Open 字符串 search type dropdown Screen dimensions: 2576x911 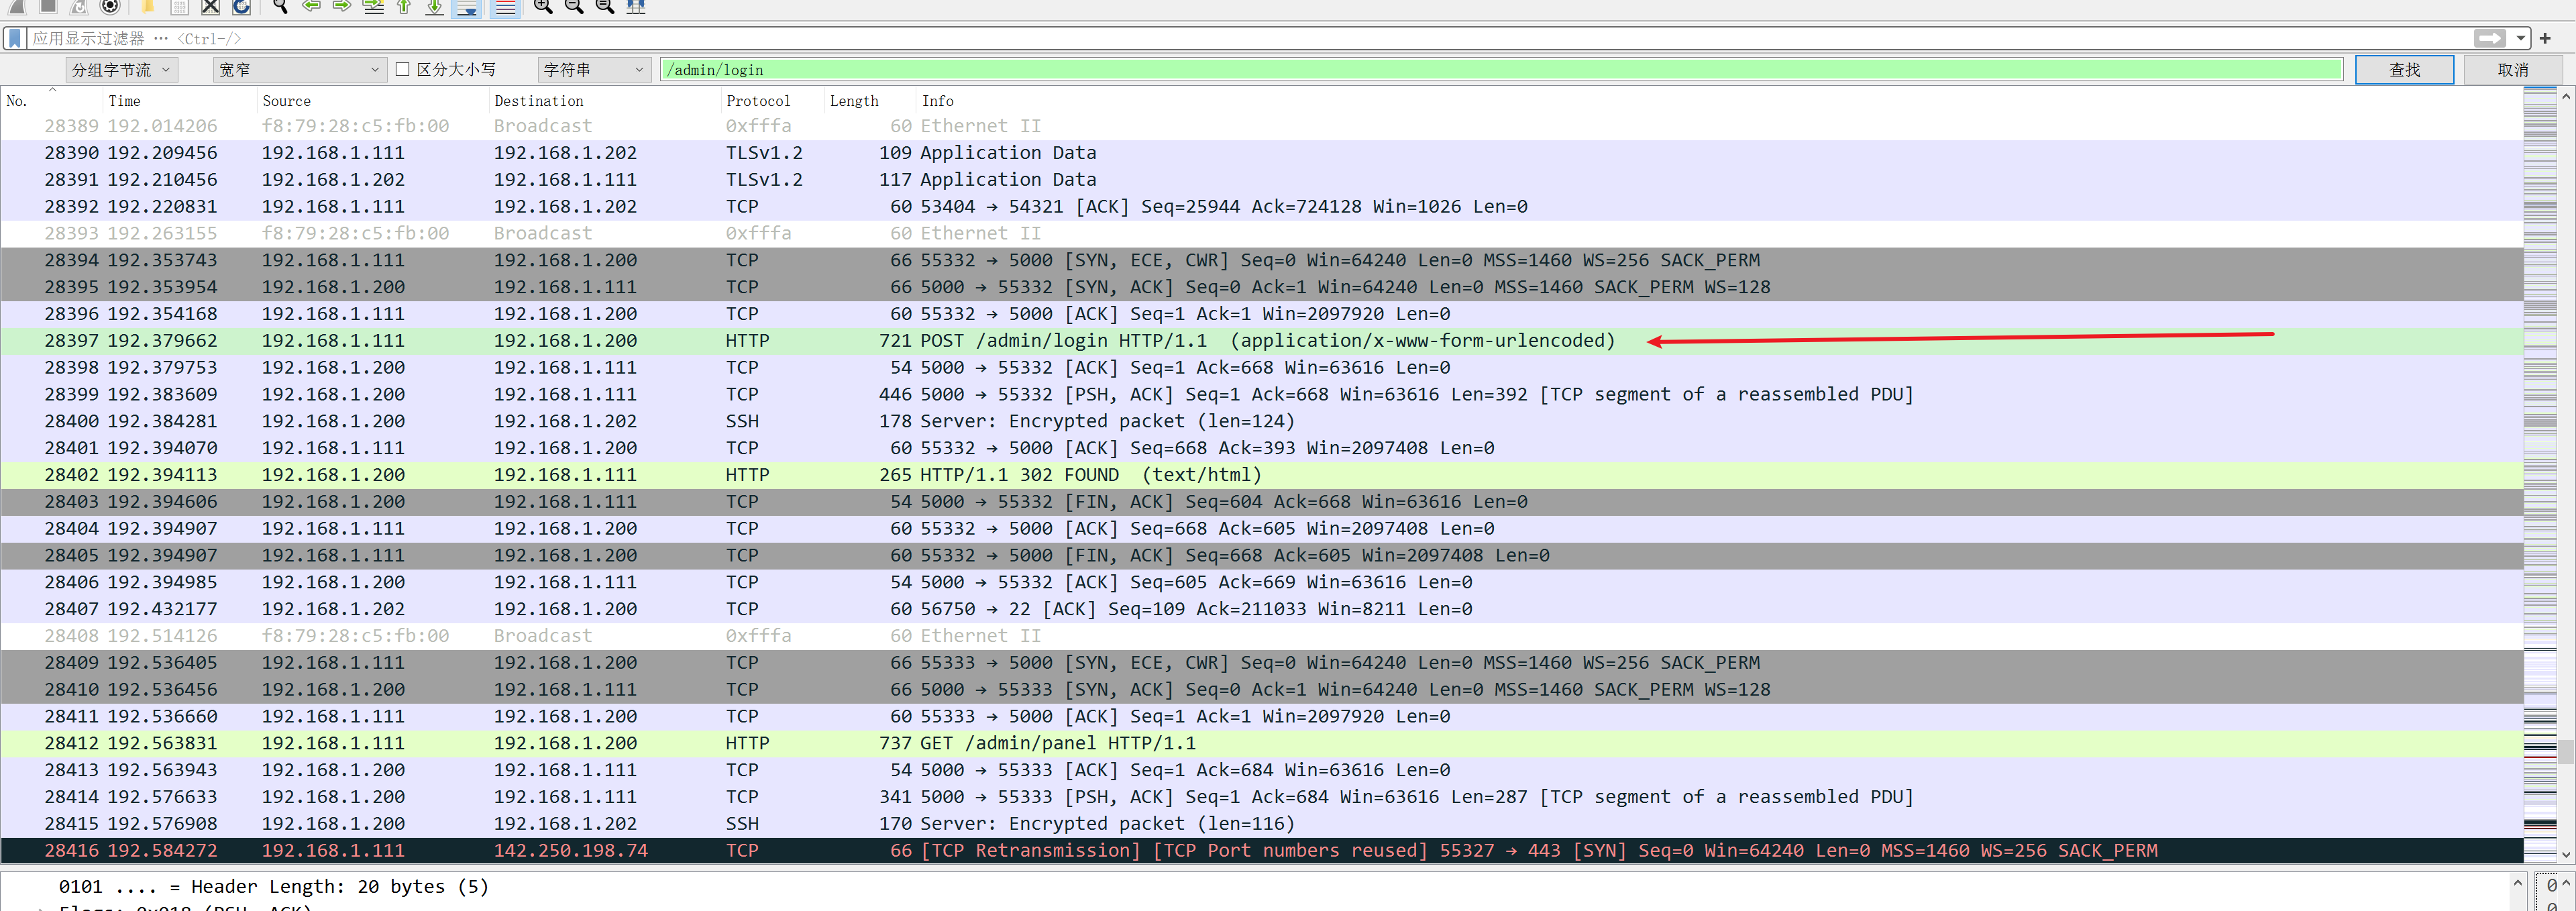tap(594, 69)
